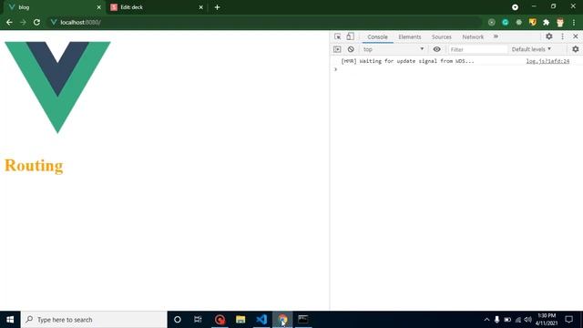The image size is (583, 328).
Task: Open Cortana from the taskbar
Action: click(x=178, y=320)
